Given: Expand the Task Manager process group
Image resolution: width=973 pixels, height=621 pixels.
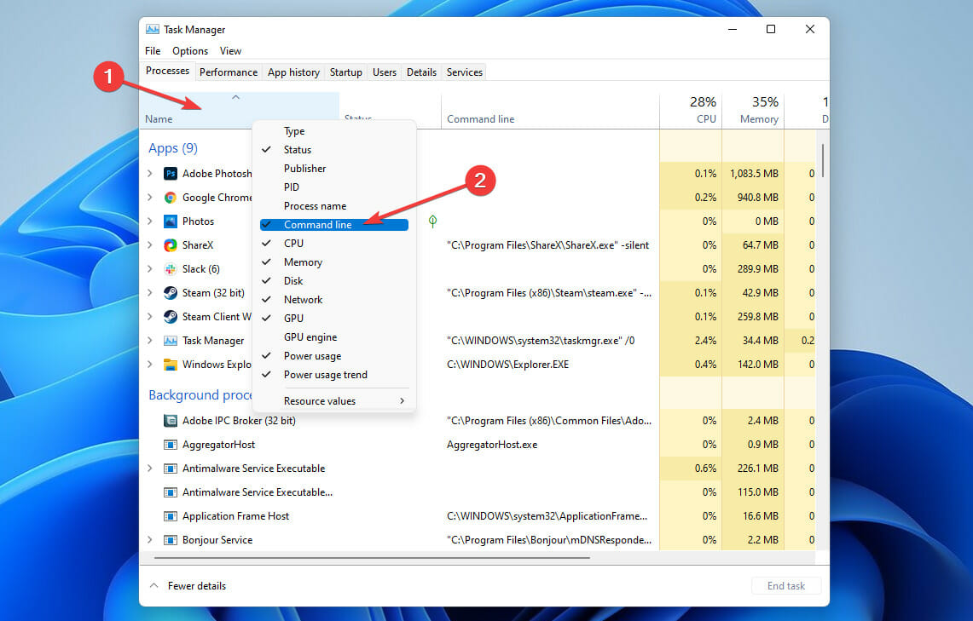Looking at the screenshot, I should tap(150, 341).
